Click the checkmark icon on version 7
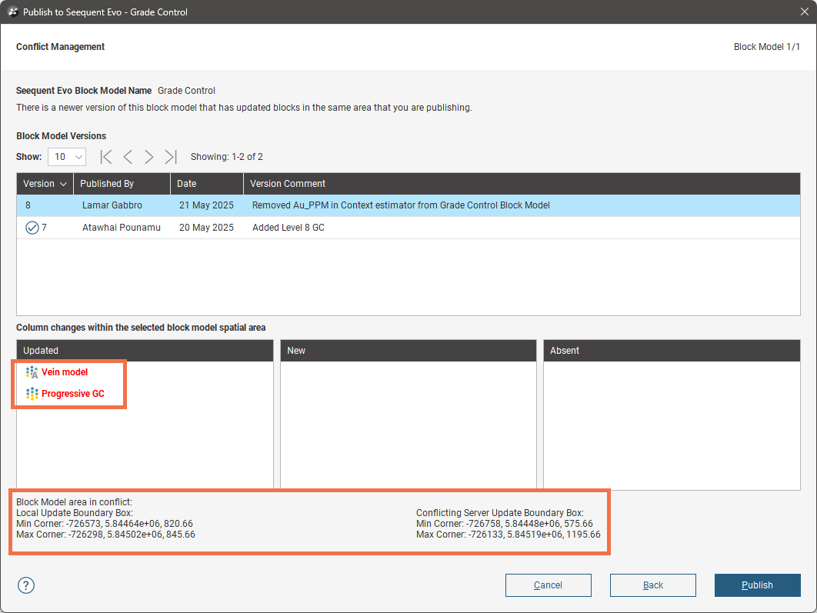 click(32, 228)
